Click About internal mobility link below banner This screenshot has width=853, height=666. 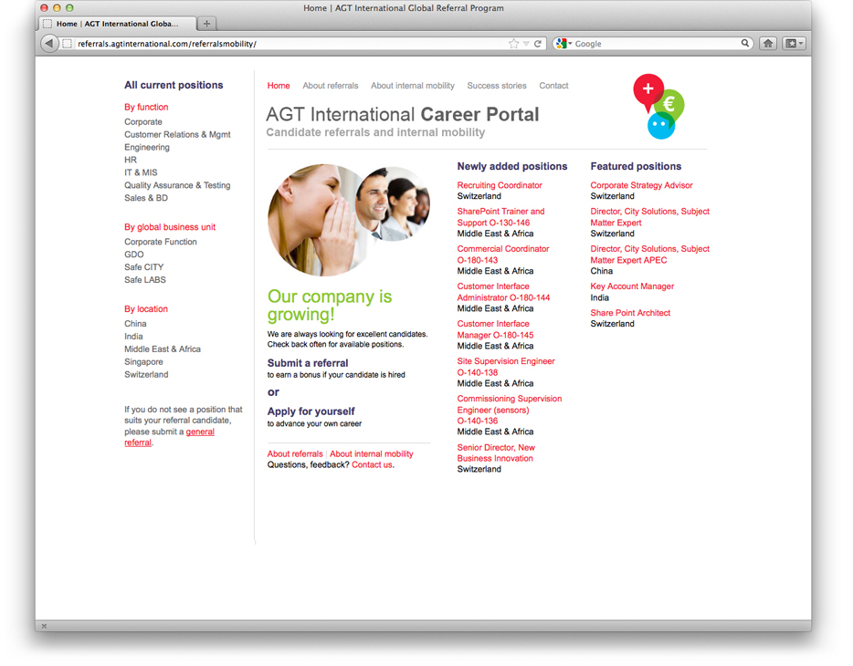(372, 453)
